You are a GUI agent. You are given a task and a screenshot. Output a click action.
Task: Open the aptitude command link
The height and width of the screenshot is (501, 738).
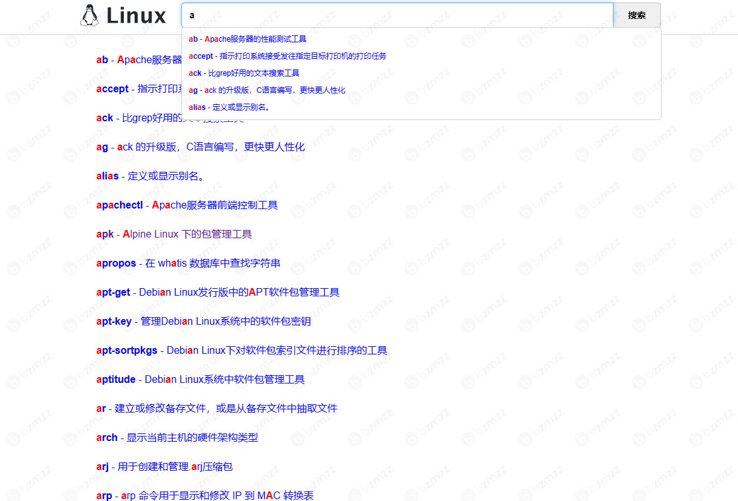(200, 380)
